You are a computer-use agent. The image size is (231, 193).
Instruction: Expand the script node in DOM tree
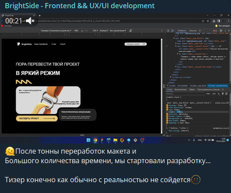point(171,77)
